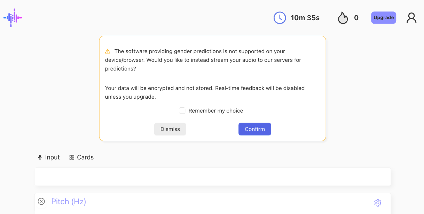The width and height of the screenshot is (424, 214).
Task: Click the 10m 35s timer text
Action: pyautogui.click(x=305, y=18)
